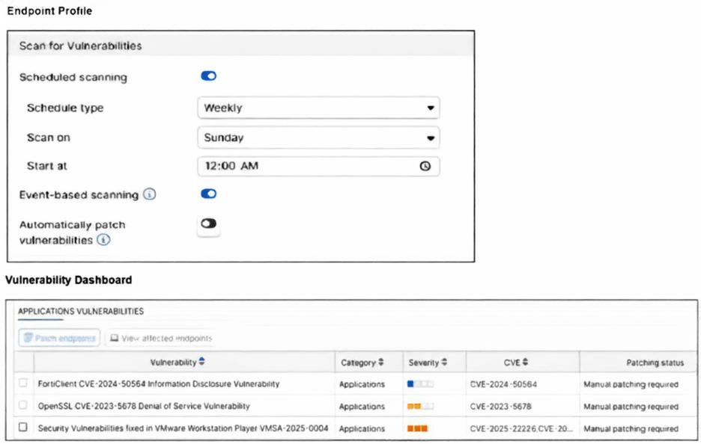
Task: Sort table by Severity column arrows
Action: [x=444, y=363]
